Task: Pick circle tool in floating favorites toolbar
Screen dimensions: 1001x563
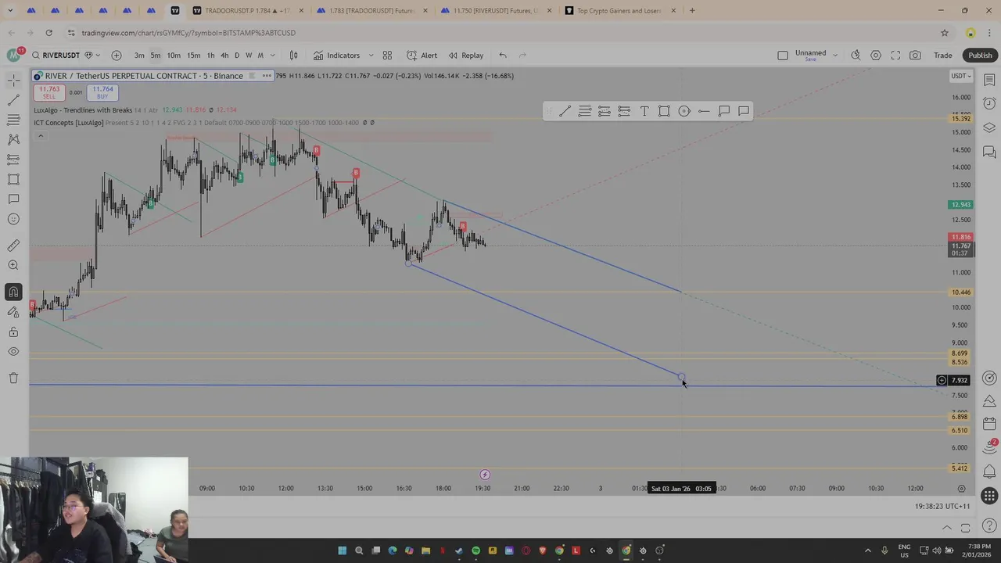Action: pos(684,111)
